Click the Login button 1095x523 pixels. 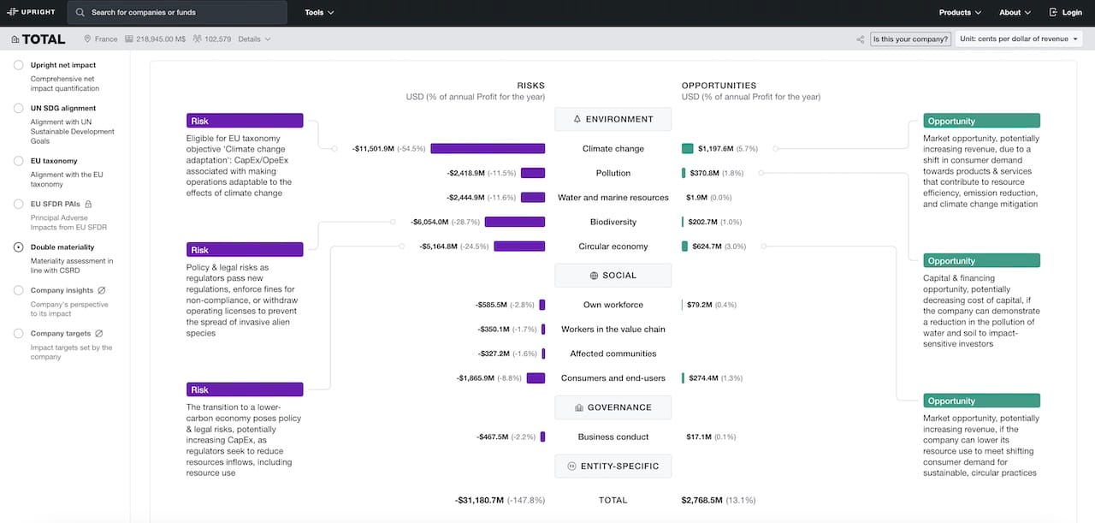pos(1066,12)
